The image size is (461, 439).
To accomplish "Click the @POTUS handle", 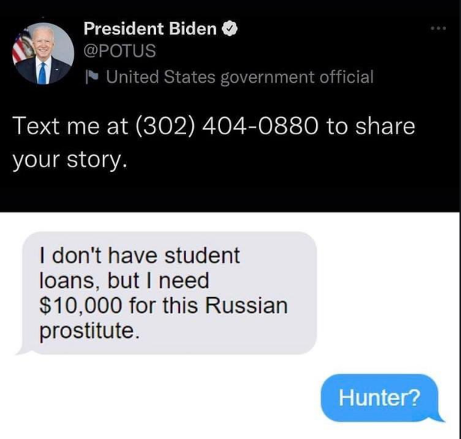I will click(119, 51).
